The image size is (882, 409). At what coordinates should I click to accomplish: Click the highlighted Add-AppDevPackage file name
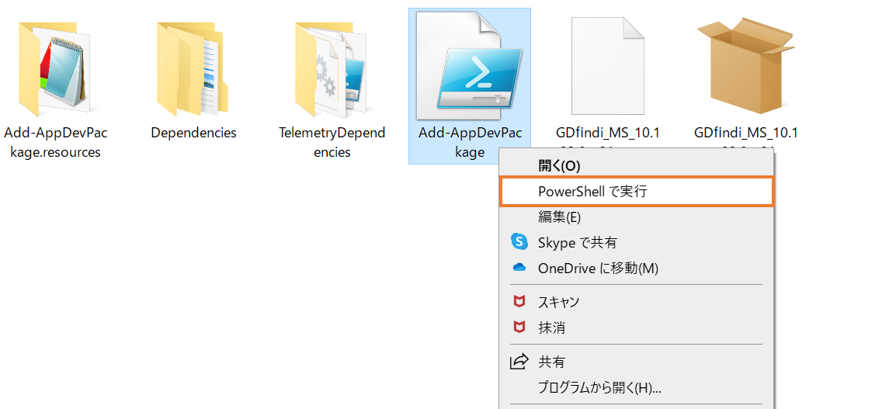[469, 142]
